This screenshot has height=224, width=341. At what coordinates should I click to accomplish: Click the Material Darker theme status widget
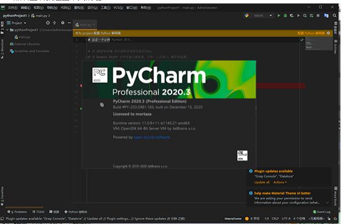point(233,219)
